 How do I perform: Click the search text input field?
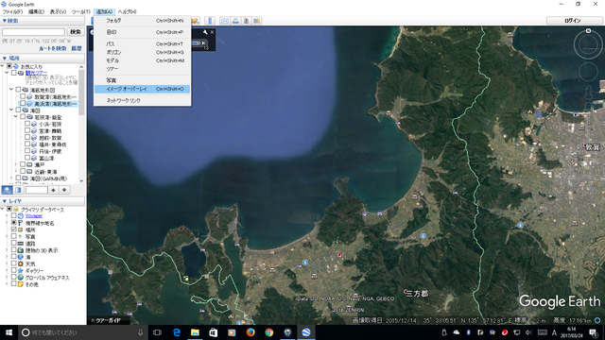34,32
